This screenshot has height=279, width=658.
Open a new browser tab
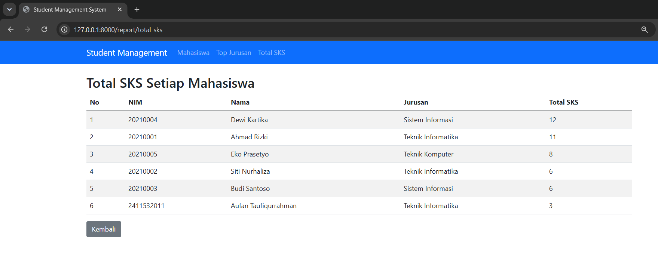point(137,9)
